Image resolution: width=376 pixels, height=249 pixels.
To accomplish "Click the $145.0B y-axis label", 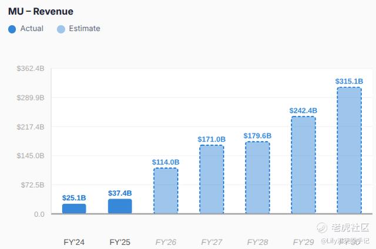I will click(x=32, y=156).
